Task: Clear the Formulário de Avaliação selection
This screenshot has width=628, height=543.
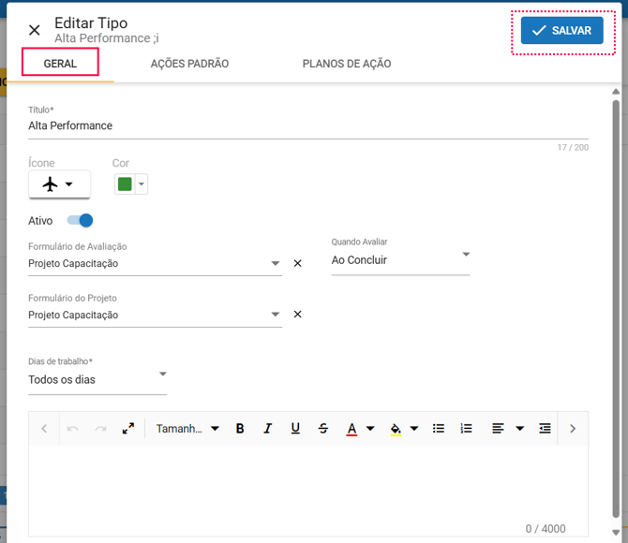Action: point(298,263)
